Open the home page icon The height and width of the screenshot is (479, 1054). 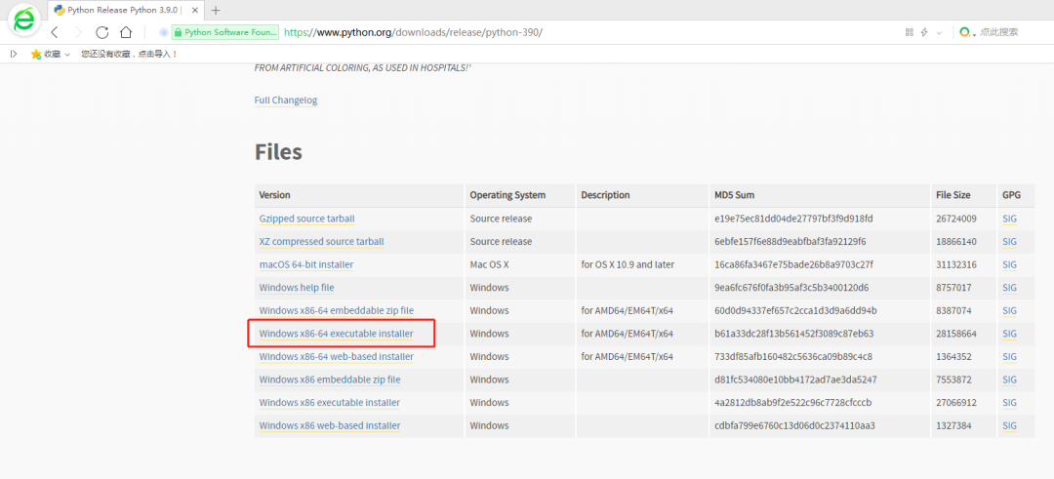[126, 32]
